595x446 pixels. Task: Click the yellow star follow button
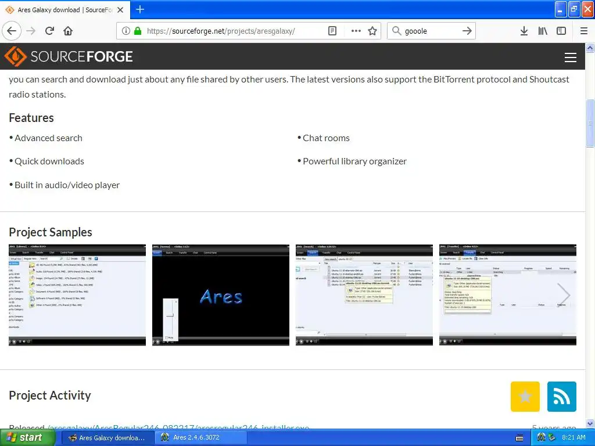pyautogui.click(x=525, y=396)
